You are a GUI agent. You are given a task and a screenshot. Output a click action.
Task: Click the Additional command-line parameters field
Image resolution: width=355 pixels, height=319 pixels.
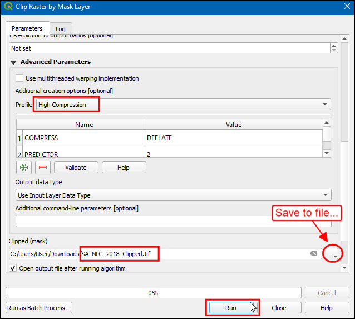pos(173,221)
